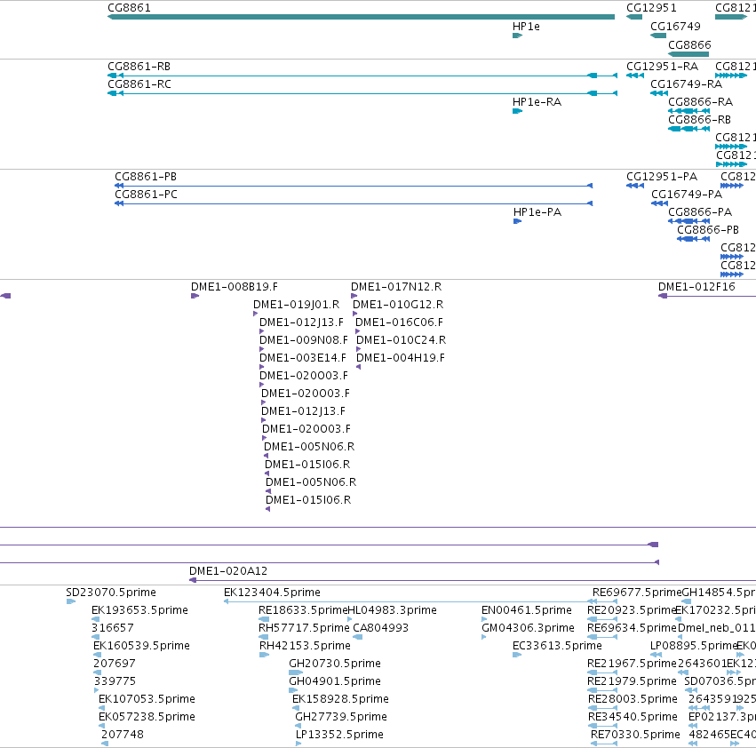756x748 pixels.
Task: Click the RE28003.5prime EST label
Action: pos(633,699)
